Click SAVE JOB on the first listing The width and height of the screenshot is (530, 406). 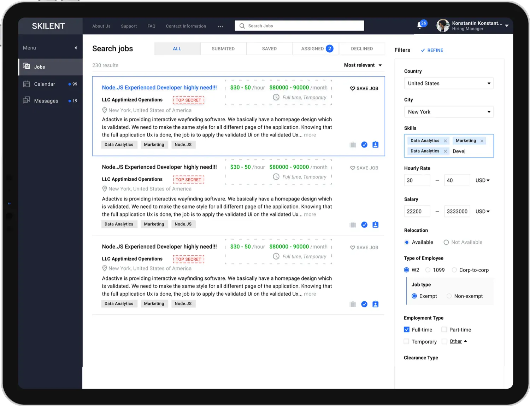(x=364, y=88)
